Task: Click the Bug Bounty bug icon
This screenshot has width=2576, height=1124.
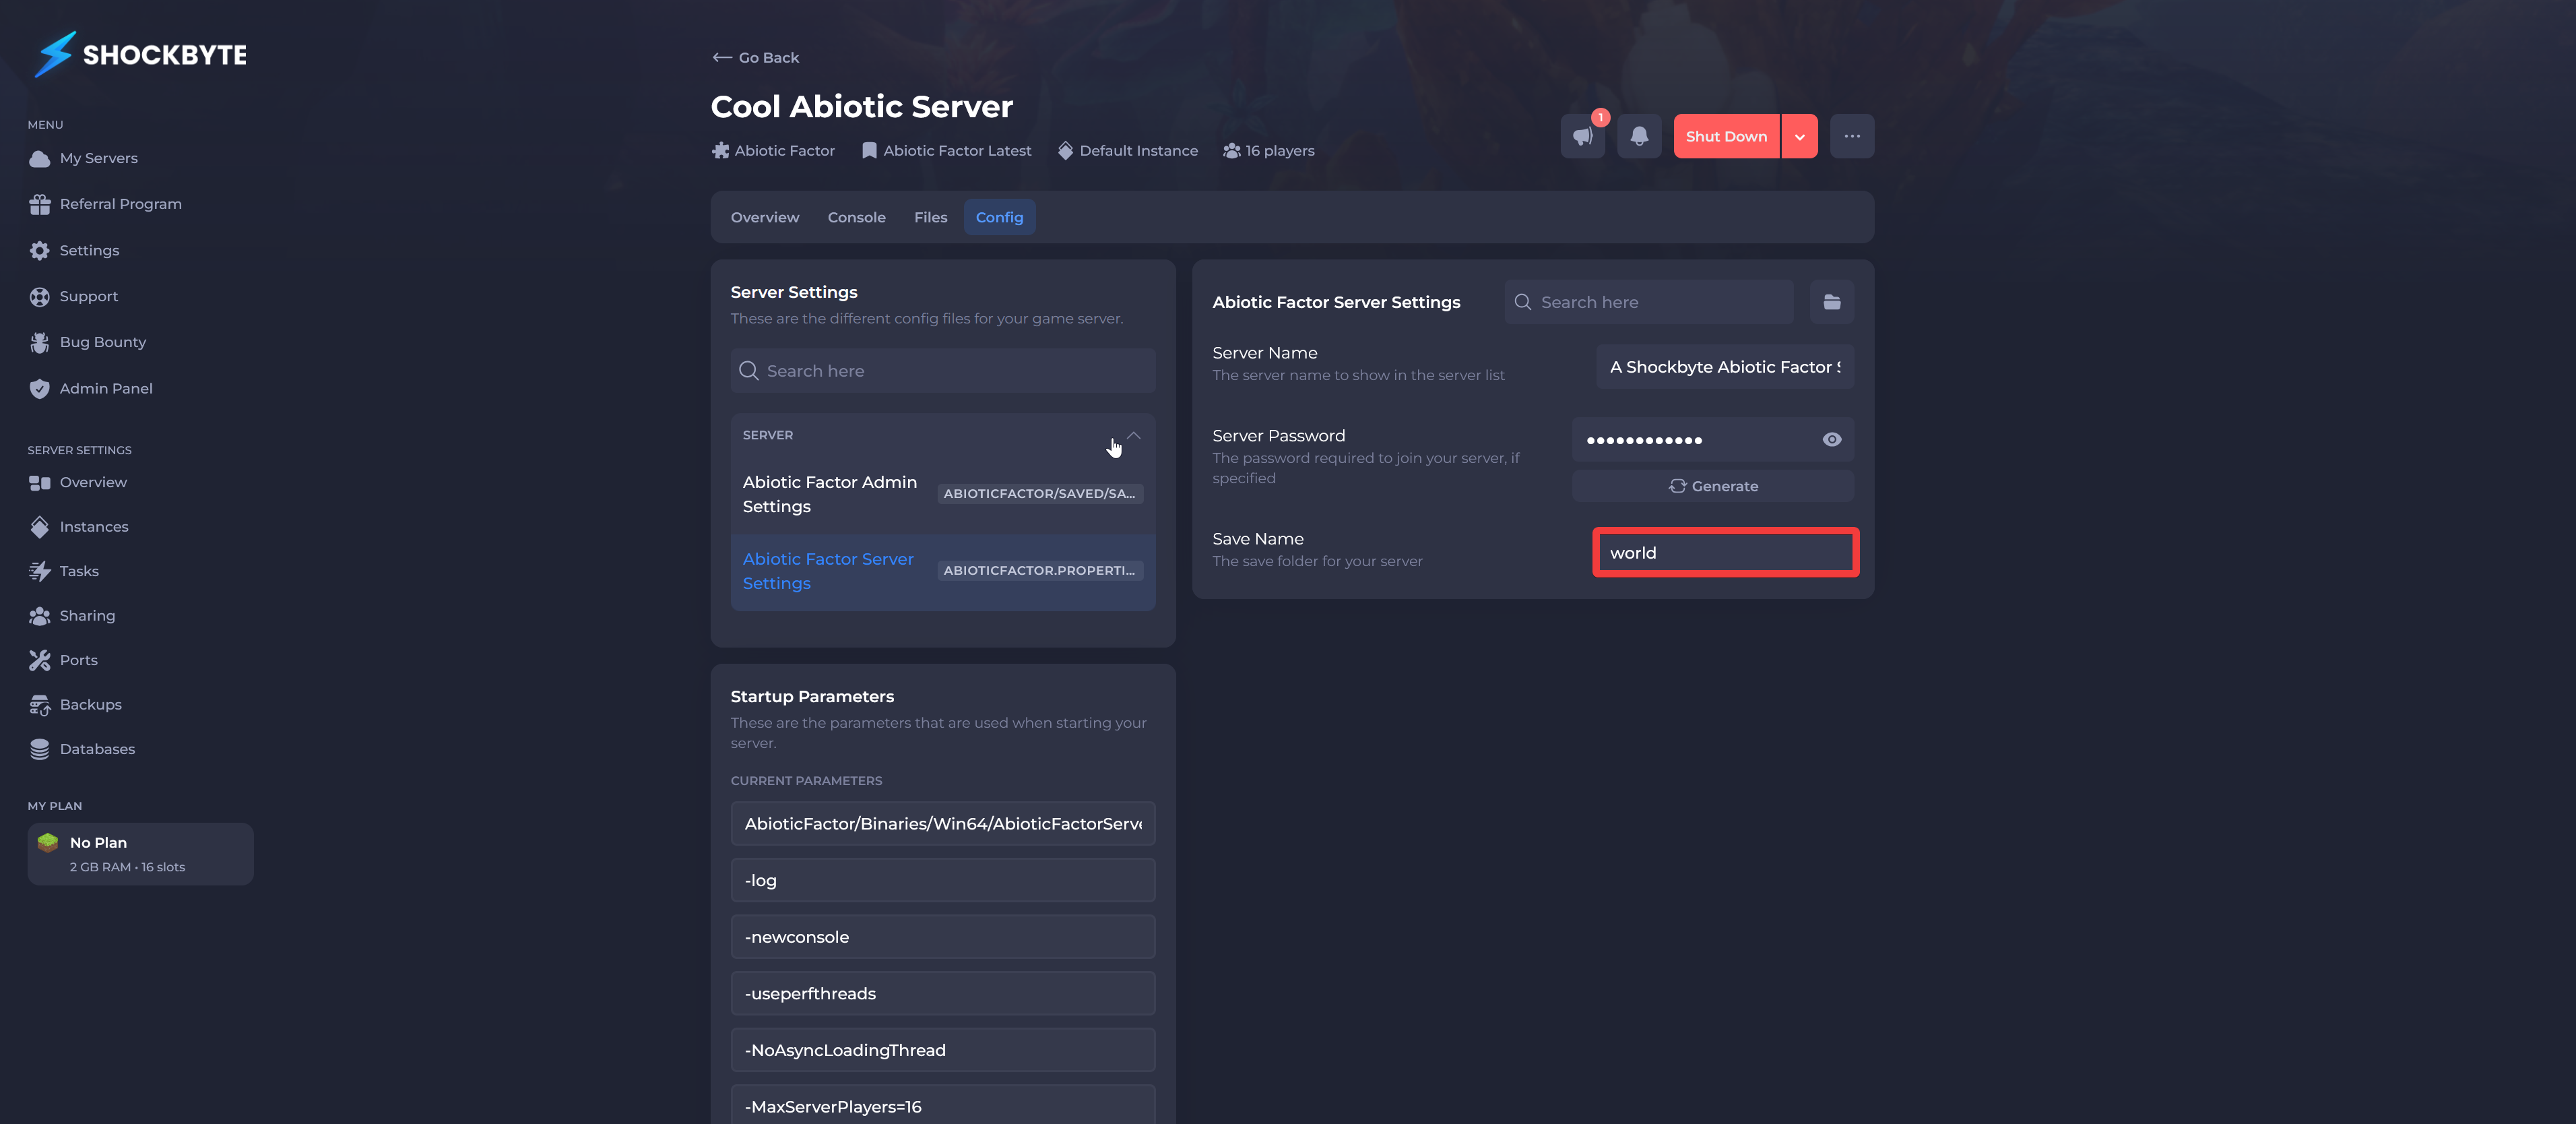Action: (x=39, y=342)
